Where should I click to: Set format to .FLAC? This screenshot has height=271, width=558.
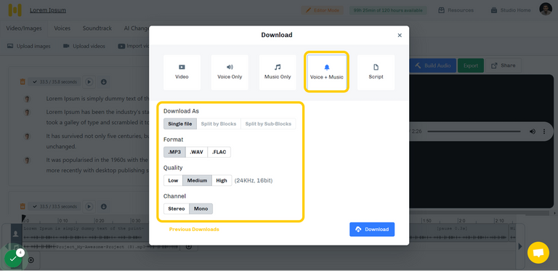coord(219,153)
